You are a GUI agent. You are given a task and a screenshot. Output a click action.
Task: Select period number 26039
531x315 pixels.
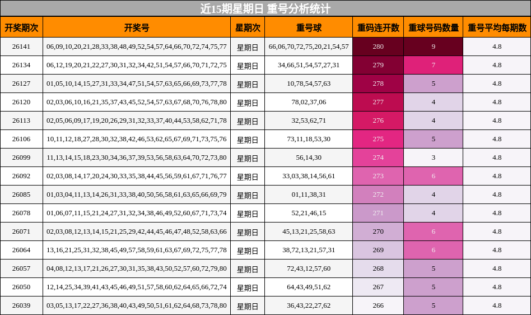(21, 305)
